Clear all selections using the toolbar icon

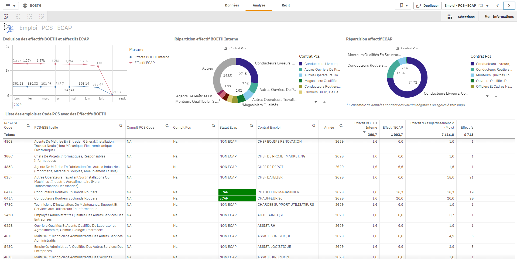[42, 17]
